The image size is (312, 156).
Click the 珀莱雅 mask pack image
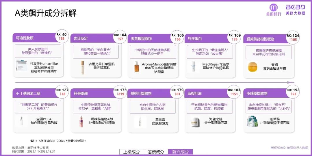click(x=252, y=121)
